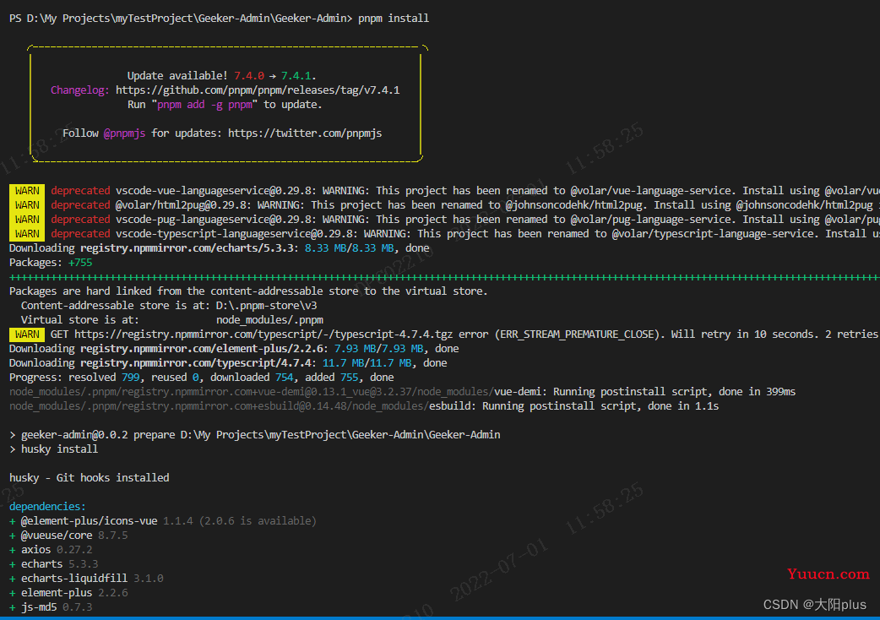Click 'Update available!' version notice
880x620 pixels.
pyautogui.click(x=221, y=76)
